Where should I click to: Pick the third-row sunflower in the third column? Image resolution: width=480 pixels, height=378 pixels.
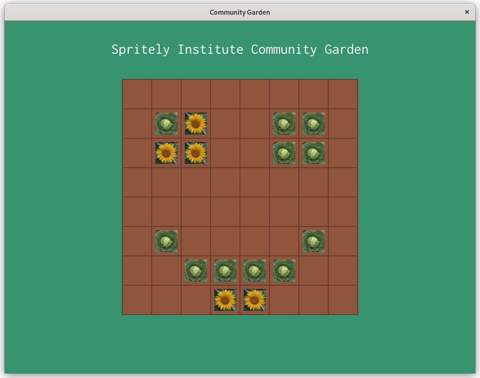pos(196,153)
